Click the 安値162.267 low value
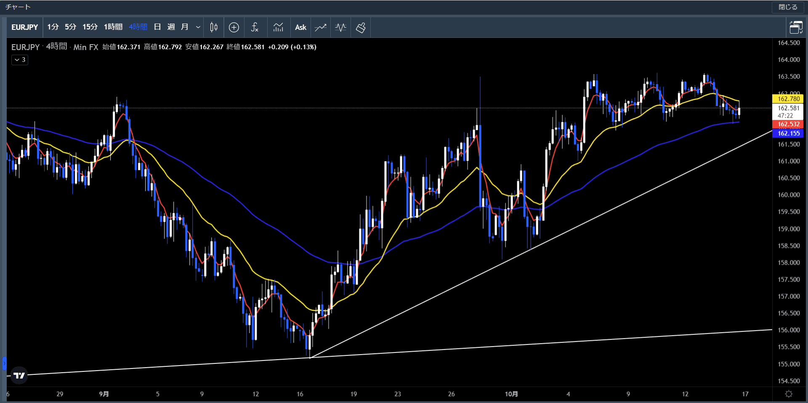 click(205, 47)
